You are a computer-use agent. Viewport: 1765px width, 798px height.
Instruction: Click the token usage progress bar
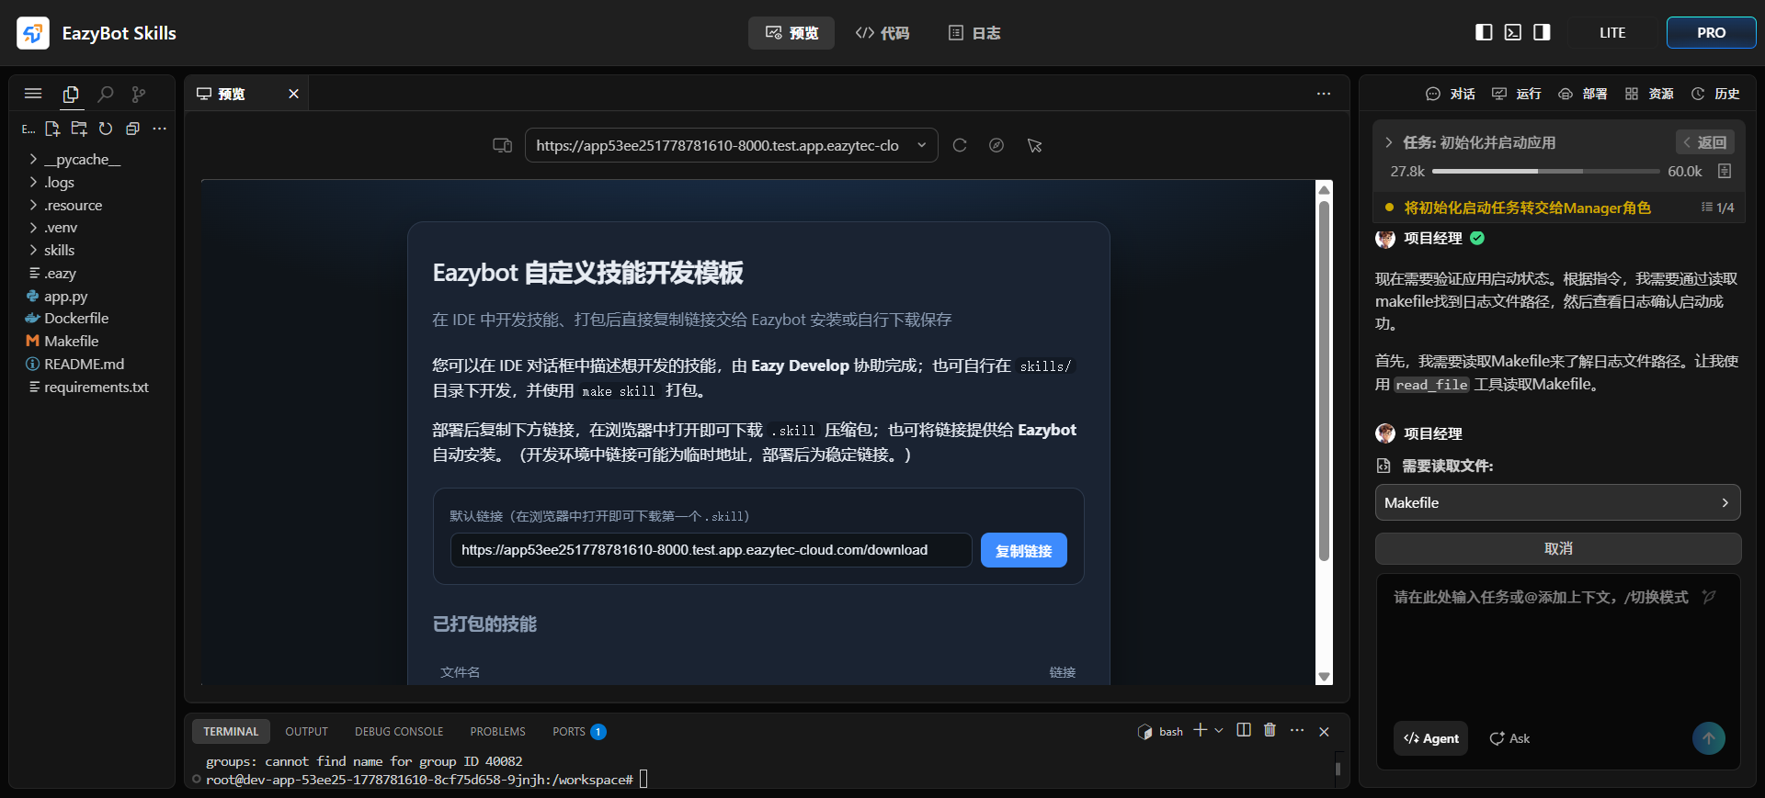click(x=1546, y=172)
